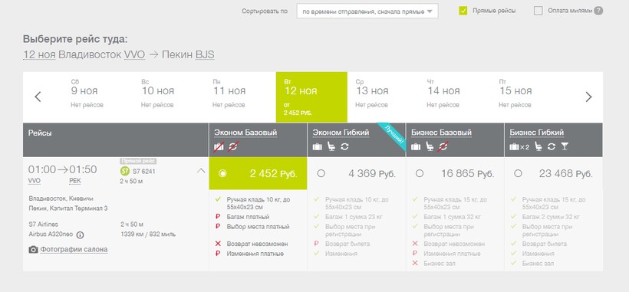Collapse flight details with the chevron arrow
The width and height of the screenshot is (629, 292).
201,171
